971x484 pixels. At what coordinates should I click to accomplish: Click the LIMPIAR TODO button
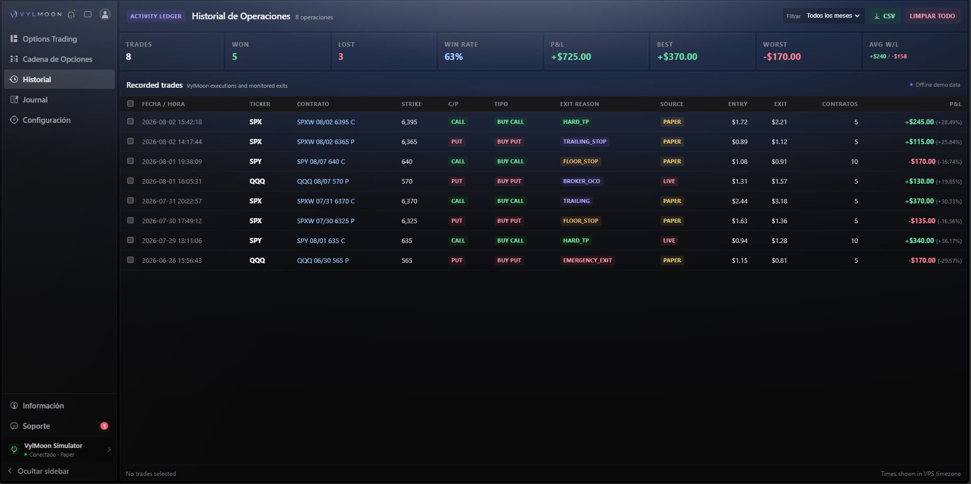point(932,16)
